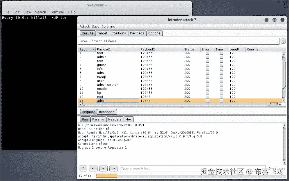
Task: Select request 5 info row
Action: [180, 69]
